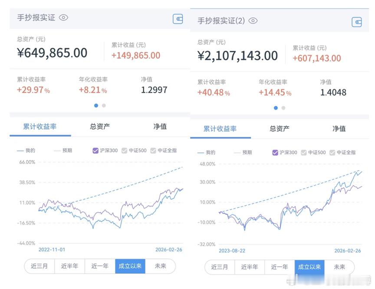Select first page dot in right panel
The height and width of the screenshot is (289, 375).
coord(276,108)
